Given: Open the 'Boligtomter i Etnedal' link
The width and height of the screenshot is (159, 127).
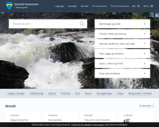Looking at the screenshot, I should click(x=140, y=93).
